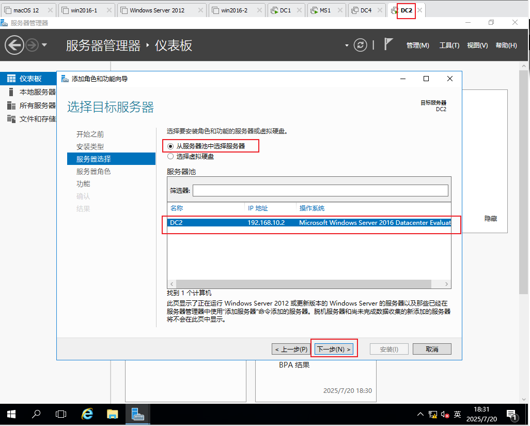Click the horizontal scrollbar thumb in server pool
Screen dimensions: 530x426
[x=304, y=284]
